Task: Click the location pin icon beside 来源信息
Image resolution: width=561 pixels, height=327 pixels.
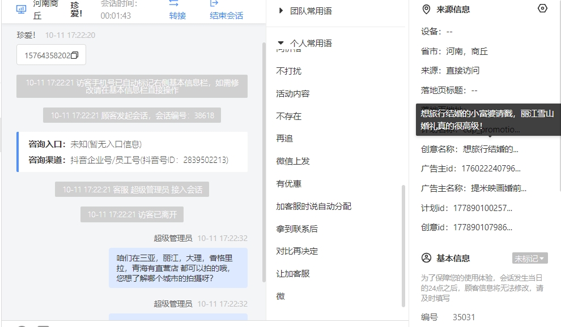Action: [426, 9]
